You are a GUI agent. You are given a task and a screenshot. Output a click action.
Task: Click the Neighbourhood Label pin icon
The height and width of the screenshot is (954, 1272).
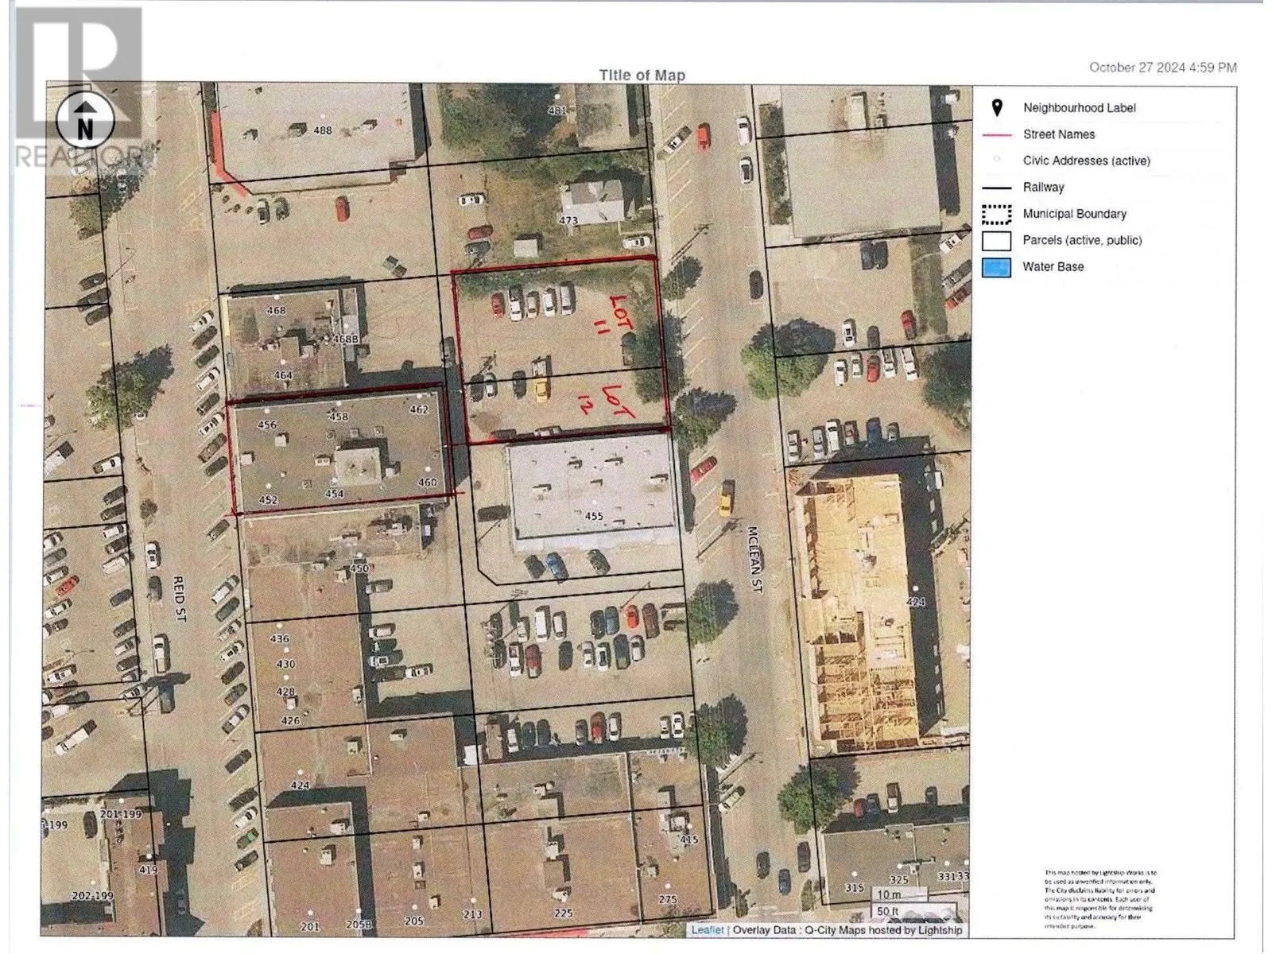pyautogui.click(x=996, y=107)
